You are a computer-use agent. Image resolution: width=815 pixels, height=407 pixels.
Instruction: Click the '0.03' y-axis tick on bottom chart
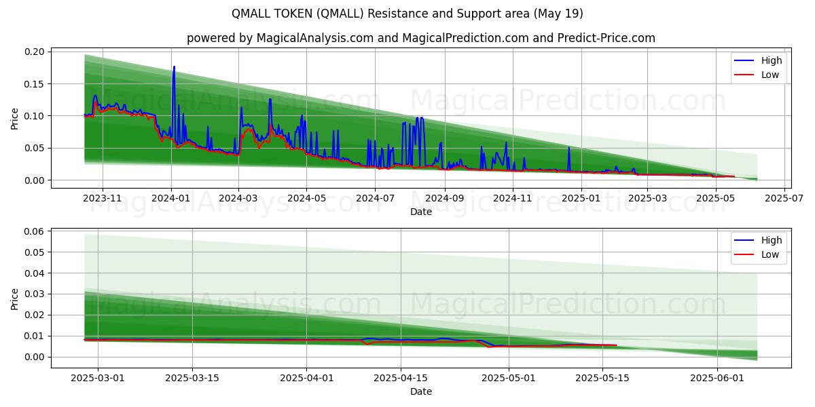click(x=36, y=294)
